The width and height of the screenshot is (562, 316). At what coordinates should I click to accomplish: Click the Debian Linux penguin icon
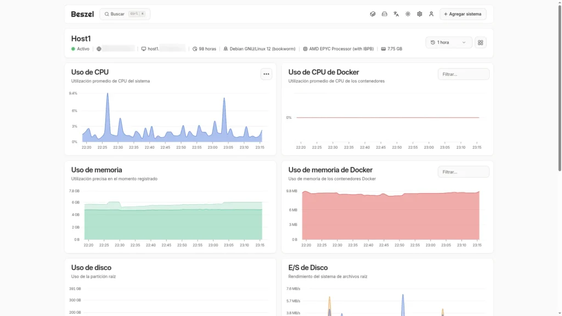226,49
